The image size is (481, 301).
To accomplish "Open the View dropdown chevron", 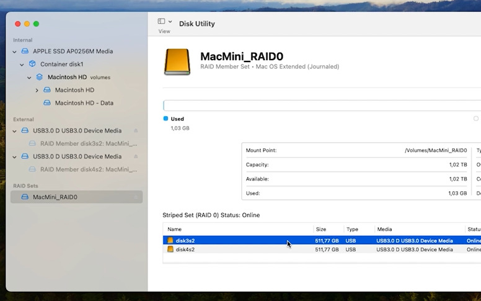I will click(x=170, y=22).
